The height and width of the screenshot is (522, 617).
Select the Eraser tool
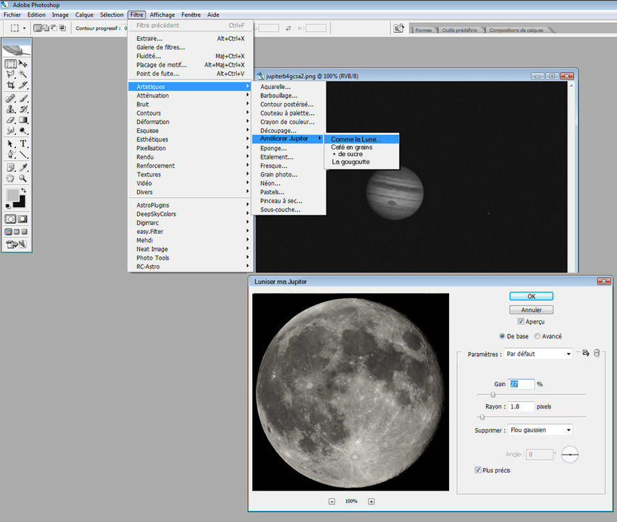point(10,120)
